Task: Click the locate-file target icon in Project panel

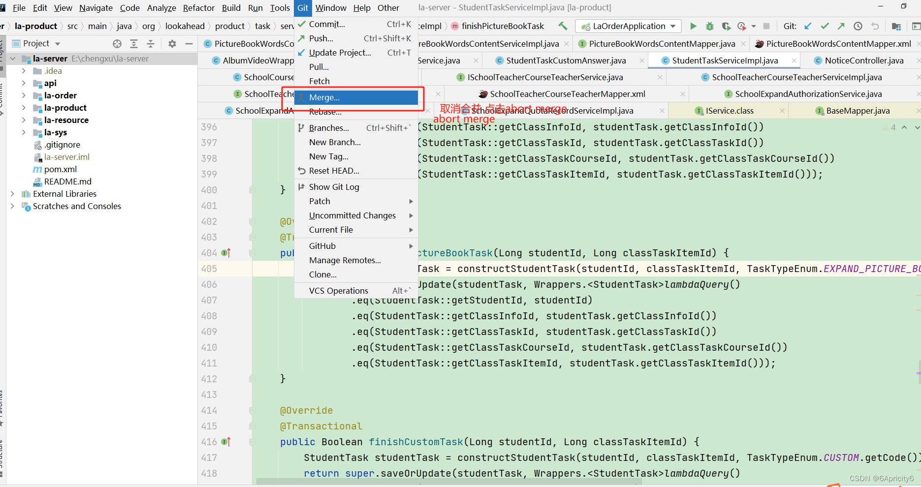Action: [x=117, y=44]
